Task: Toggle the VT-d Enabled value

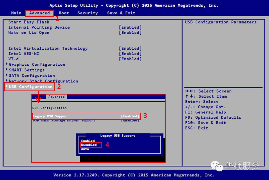Action: pyautogui.click(x=130, y=59)
